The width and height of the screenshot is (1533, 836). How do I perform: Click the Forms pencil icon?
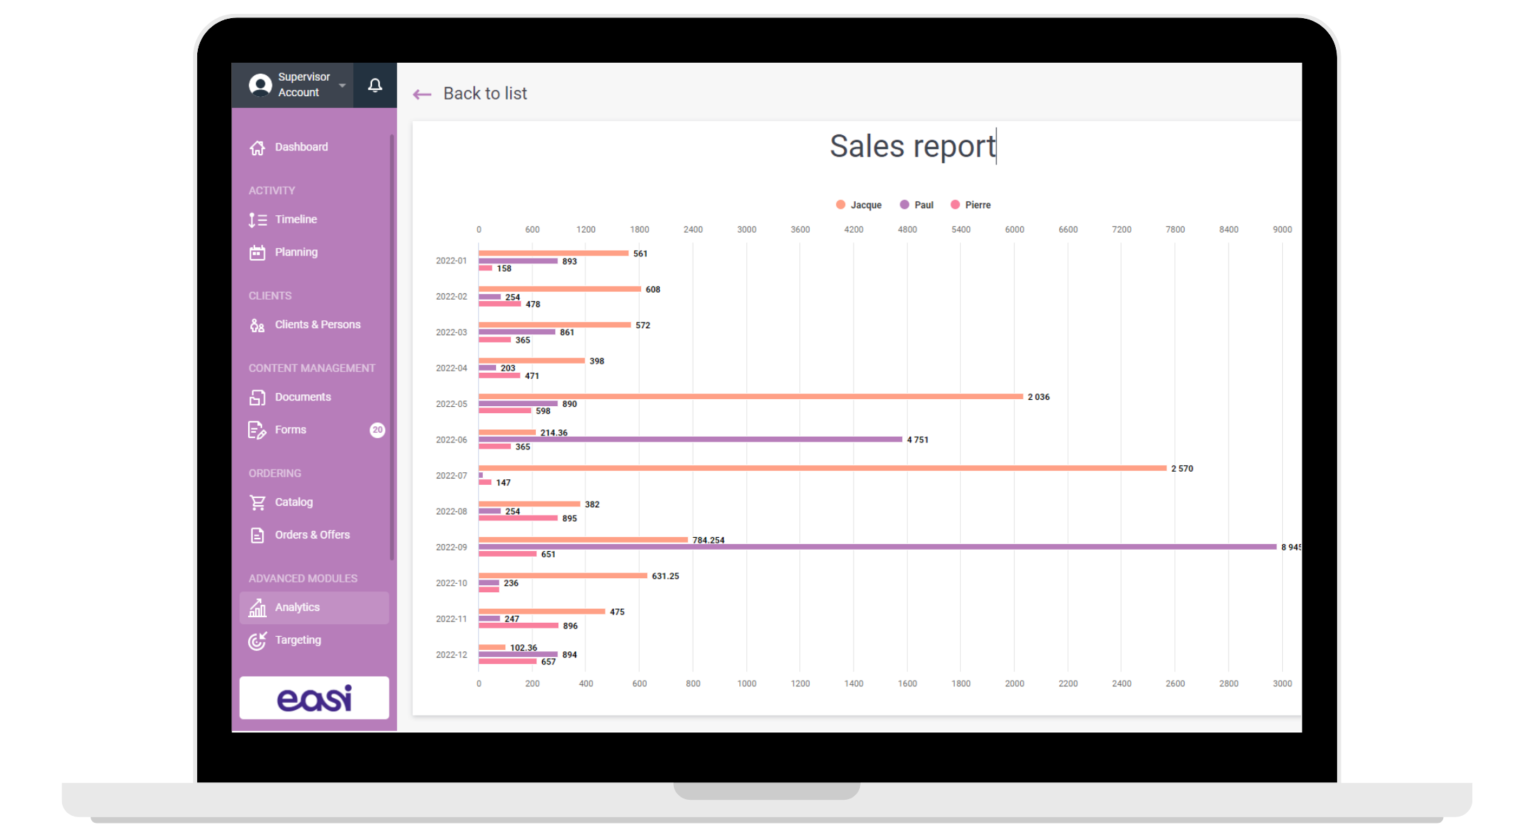tap(257, 431)
